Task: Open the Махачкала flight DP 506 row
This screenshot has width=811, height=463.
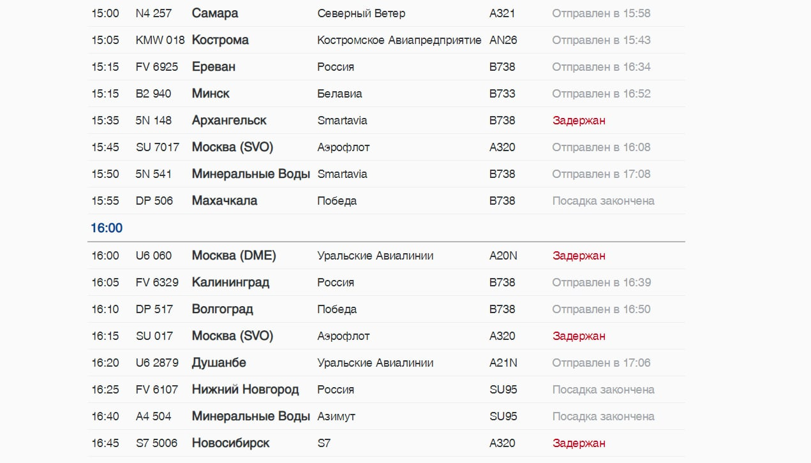Action: pyautogui.click(x=386, y=201)
